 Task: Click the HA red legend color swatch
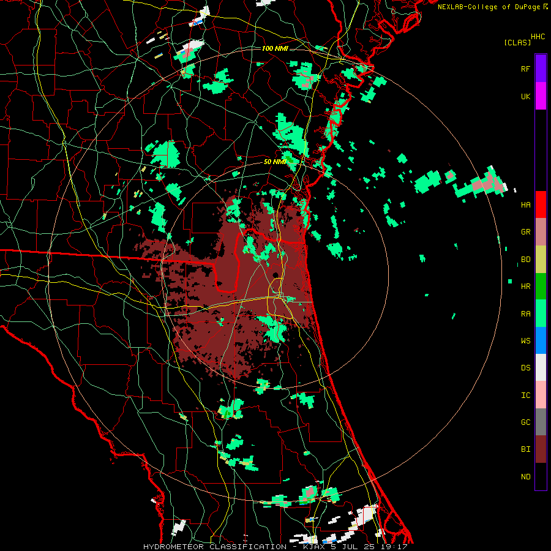tap(541, 204)
